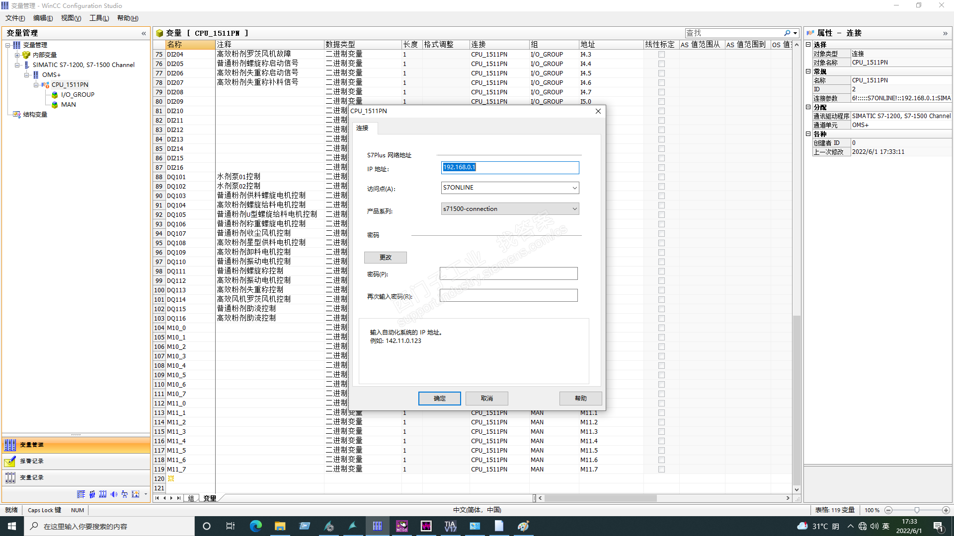Open the Horn speaker icon in navigation bar
The image size is (954, 536).
tap(114, 494)
